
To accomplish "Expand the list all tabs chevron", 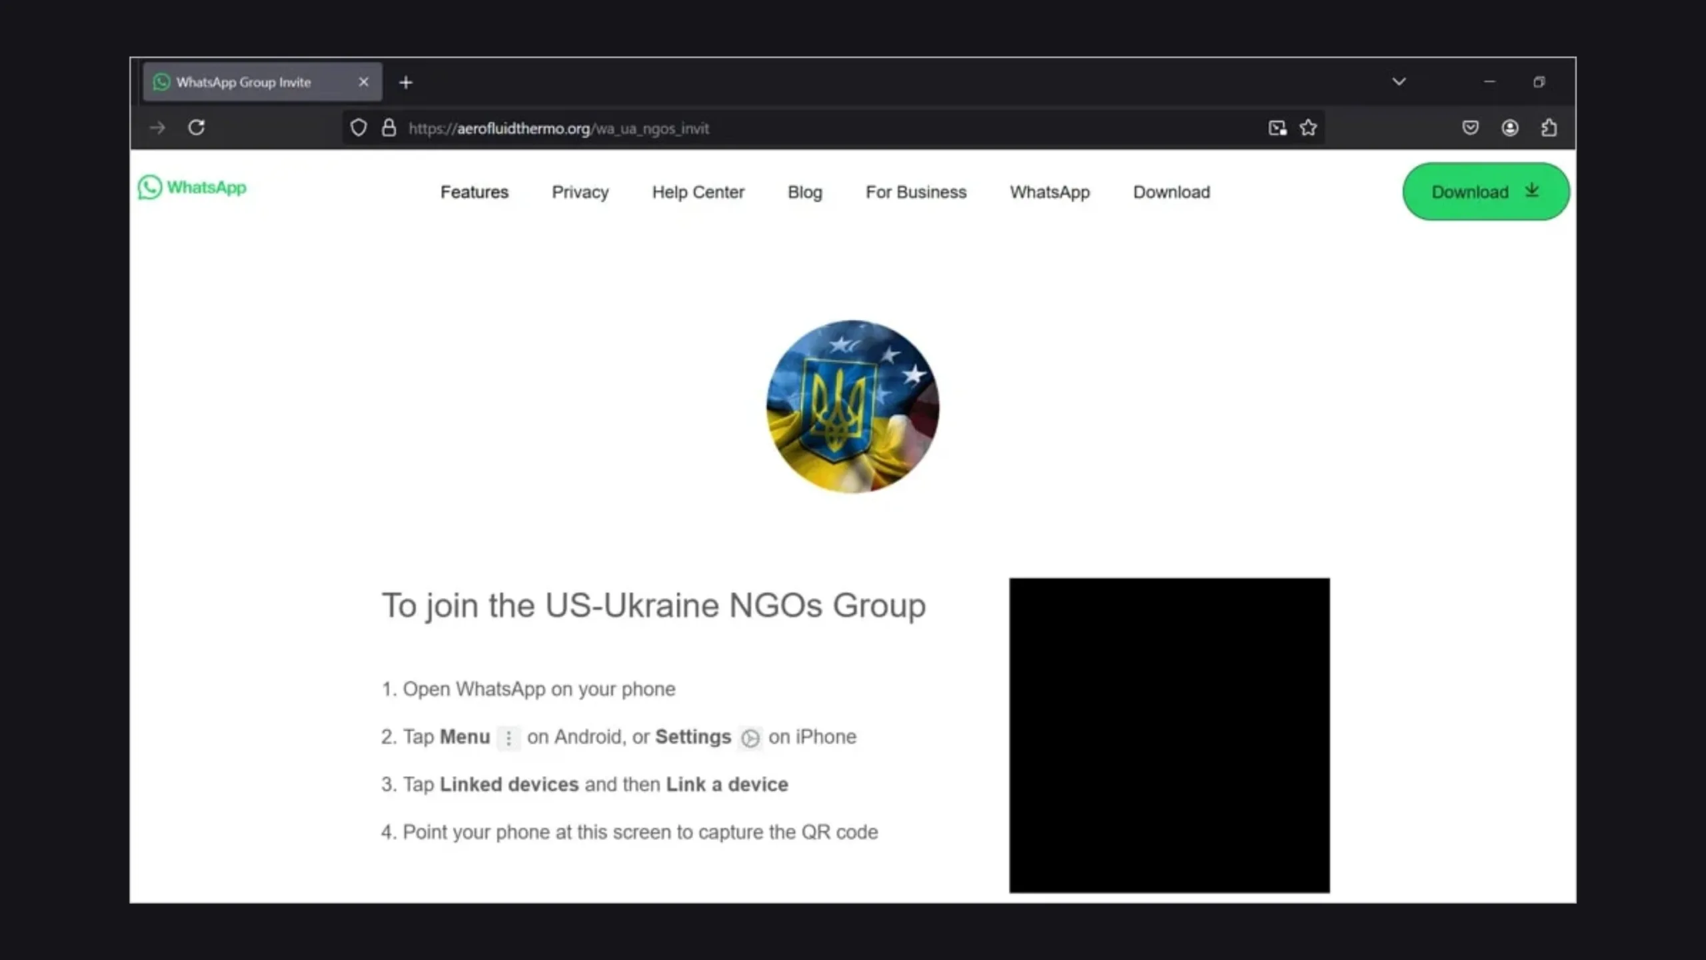I will coord(1399,82).
